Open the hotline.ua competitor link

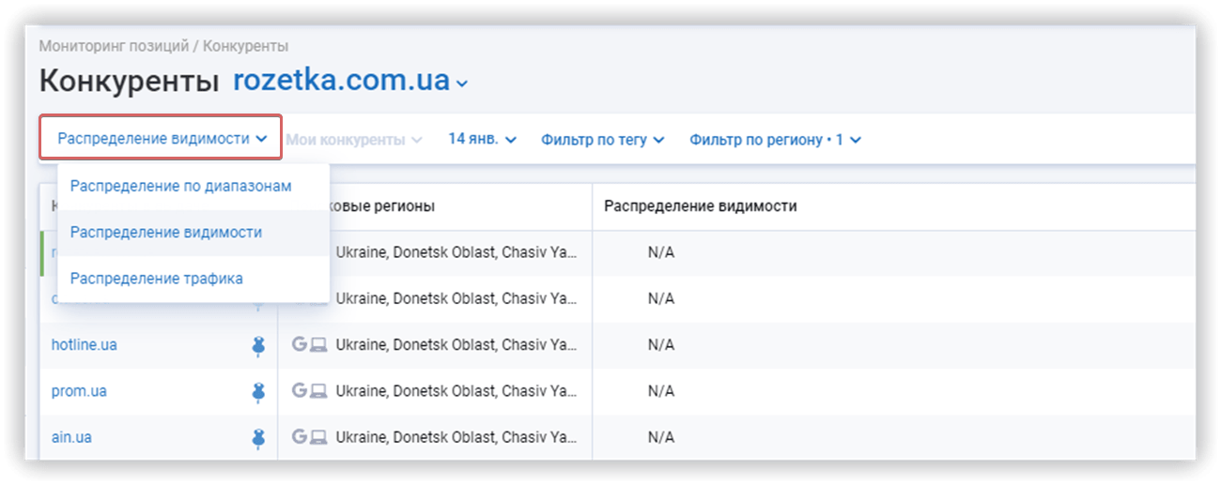click(85, 345)
